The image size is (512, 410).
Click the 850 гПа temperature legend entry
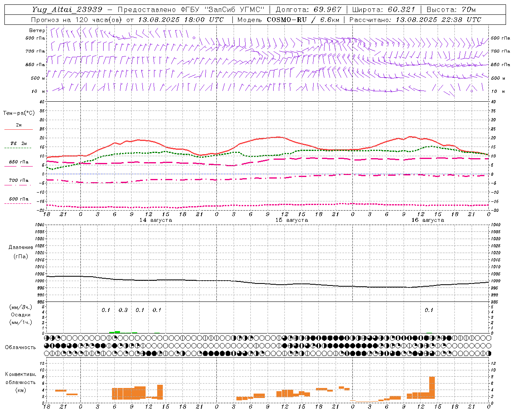point(19,162)
